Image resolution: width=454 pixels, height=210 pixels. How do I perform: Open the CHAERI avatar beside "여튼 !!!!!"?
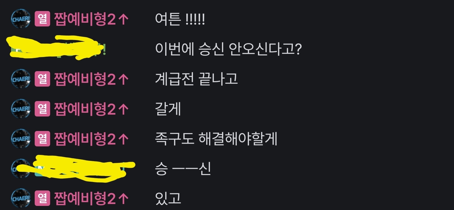21,19
